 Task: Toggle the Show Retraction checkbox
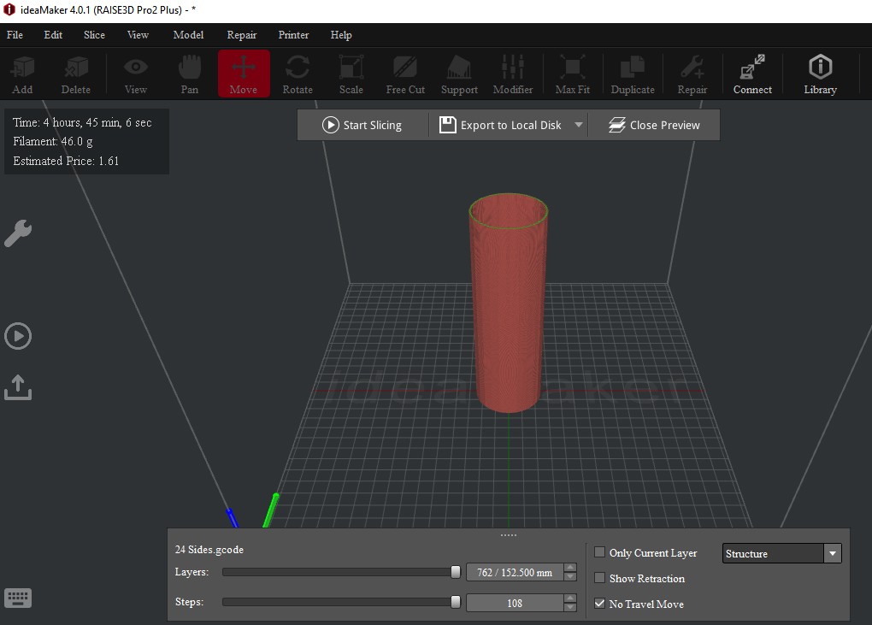pyautogui.click(x=599, y=579)
